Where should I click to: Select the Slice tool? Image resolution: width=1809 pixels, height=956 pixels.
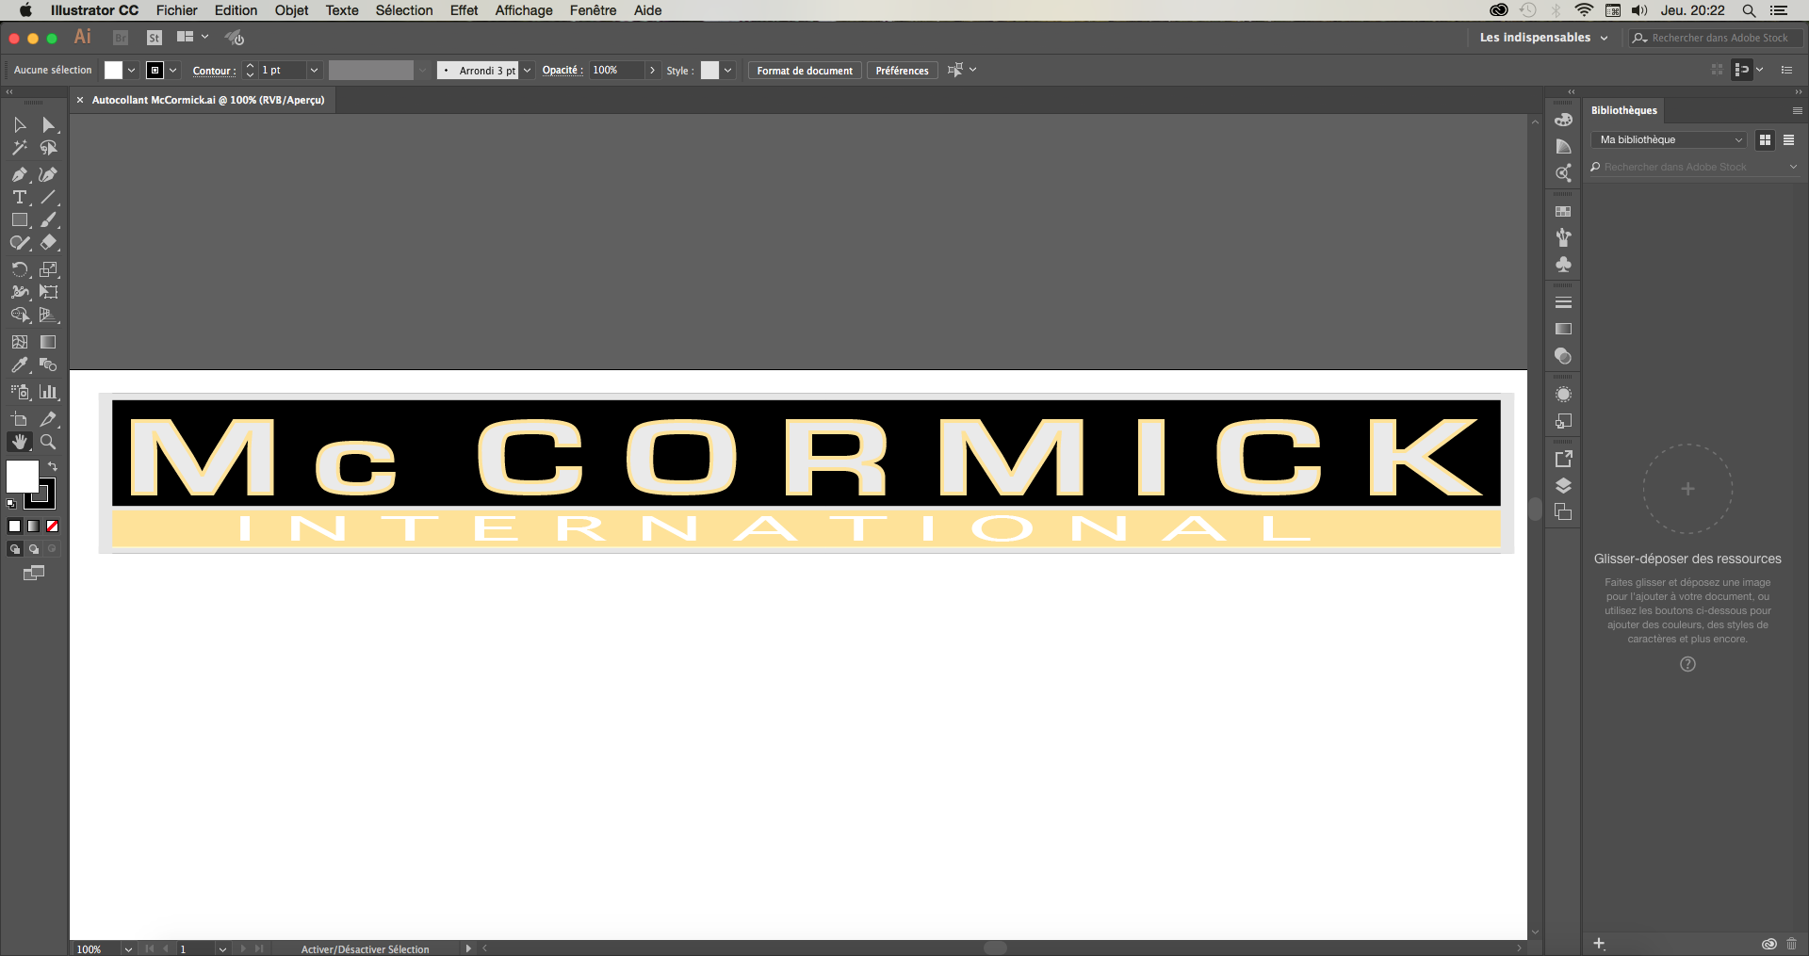(x=48, y=419)
